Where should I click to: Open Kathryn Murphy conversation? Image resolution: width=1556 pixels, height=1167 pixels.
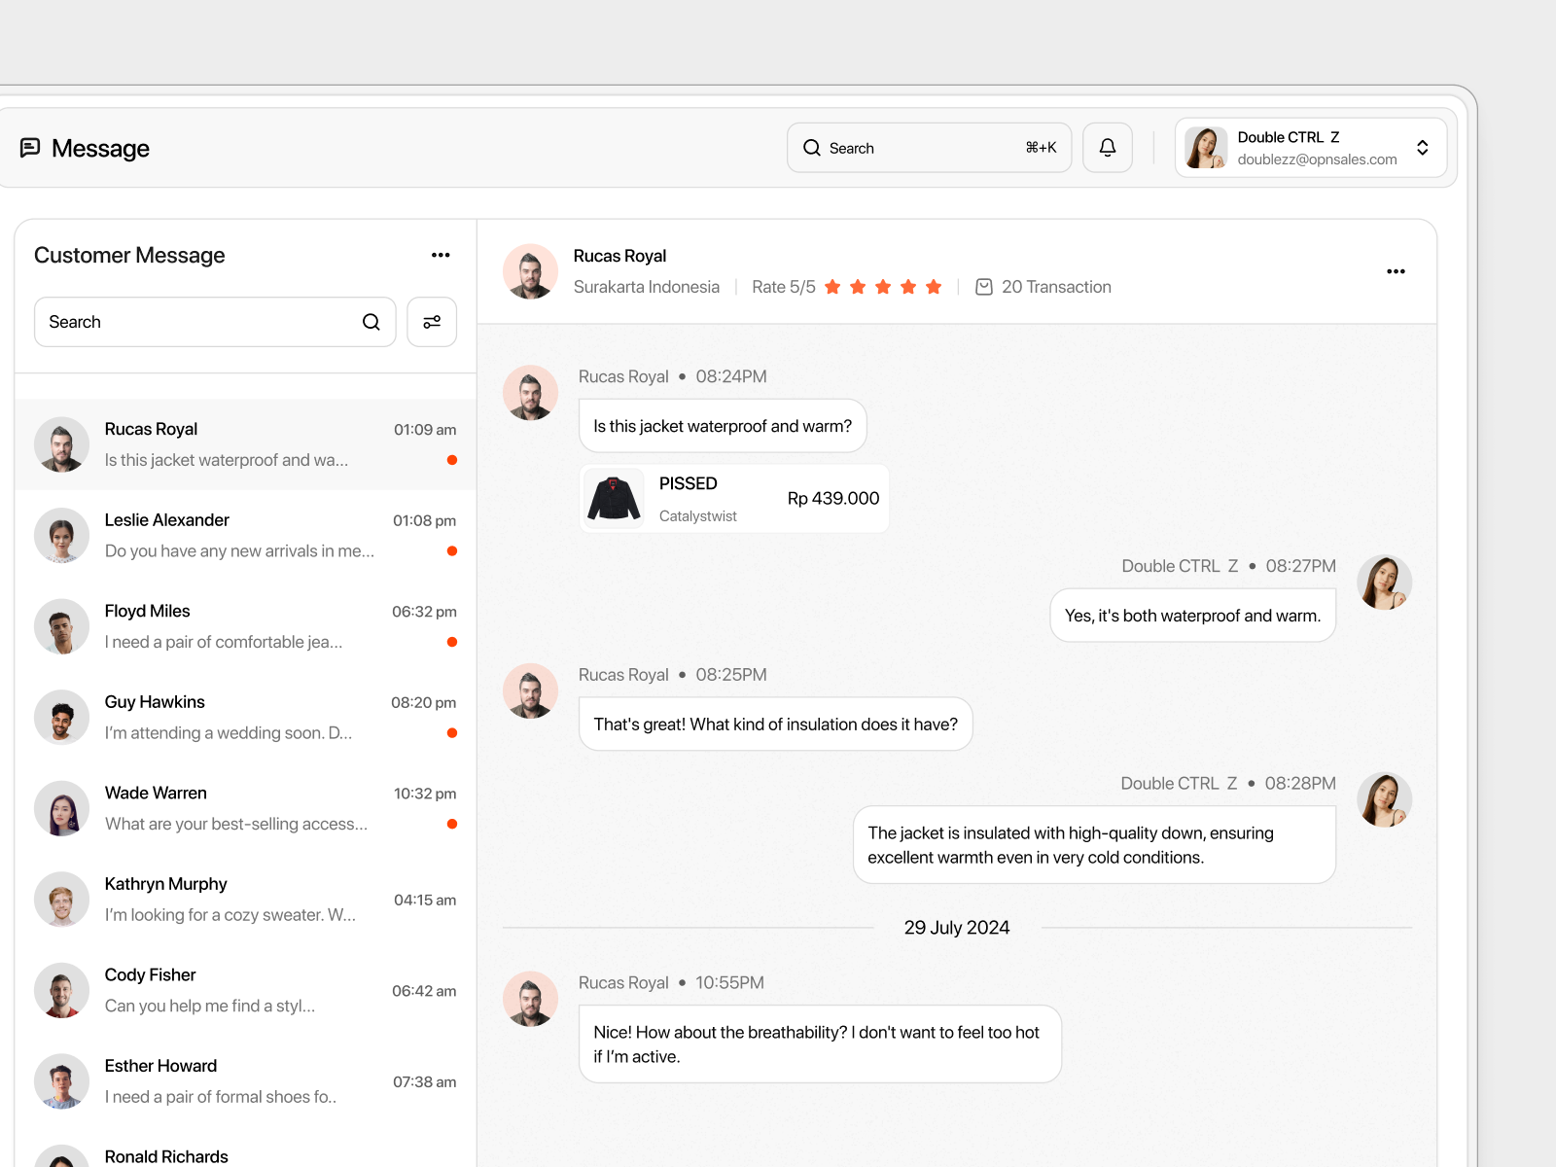click(245, 900)
